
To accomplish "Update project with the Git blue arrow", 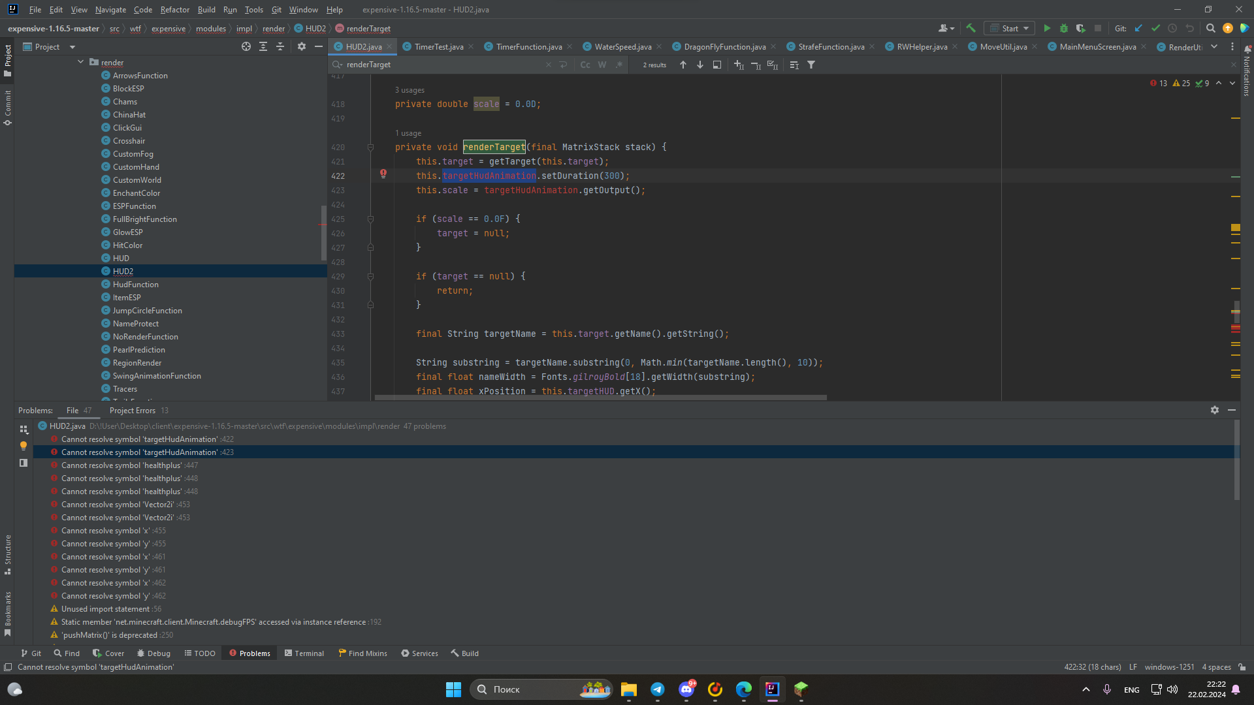I will coord(1138,28).
